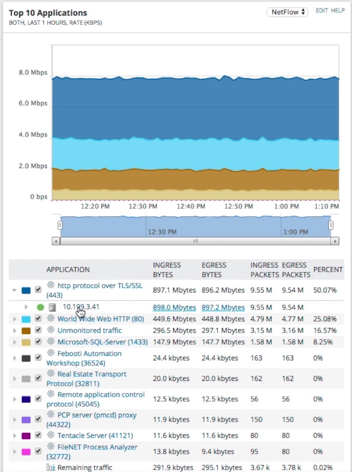Expand the 10.199.3.41 endpoint row
352x472 pixels.
pyautogui.click(x=26, y=308)
